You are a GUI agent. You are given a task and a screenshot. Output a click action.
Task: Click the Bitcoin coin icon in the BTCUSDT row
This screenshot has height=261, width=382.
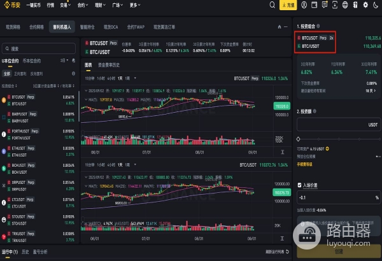click(x=4, y=100)
